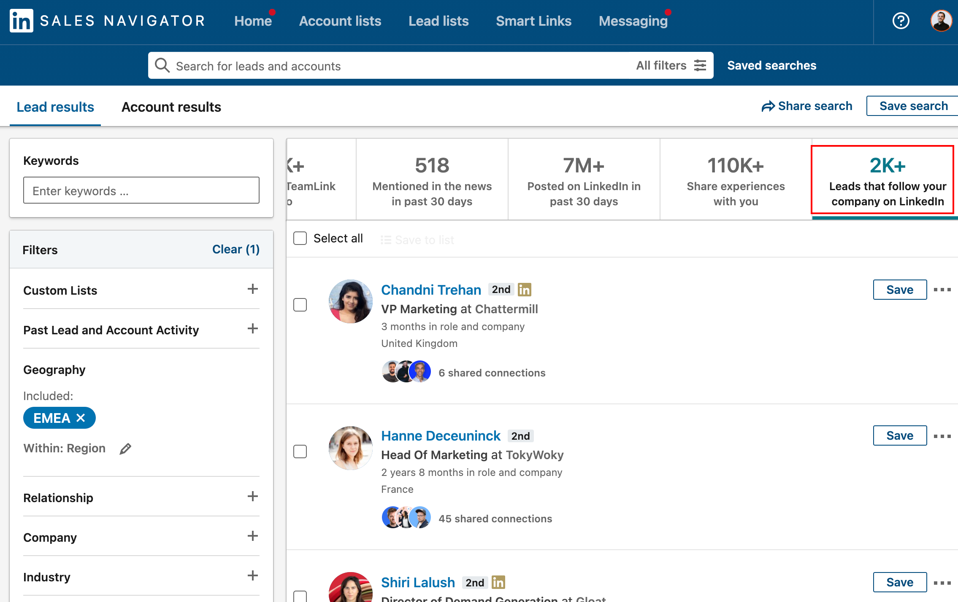The image size is (958, 602).
Task: Check the Select all checkbox
Action: click(300, 238)
